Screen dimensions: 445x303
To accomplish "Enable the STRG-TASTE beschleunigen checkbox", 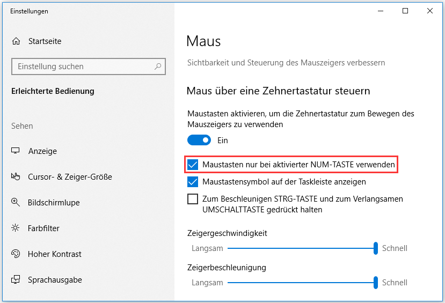I will pos(193,199).
